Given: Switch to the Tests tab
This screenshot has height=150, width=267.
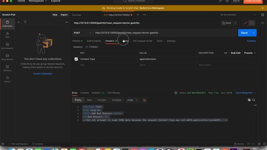Looking at the screenshot, I should coord(159,41).
